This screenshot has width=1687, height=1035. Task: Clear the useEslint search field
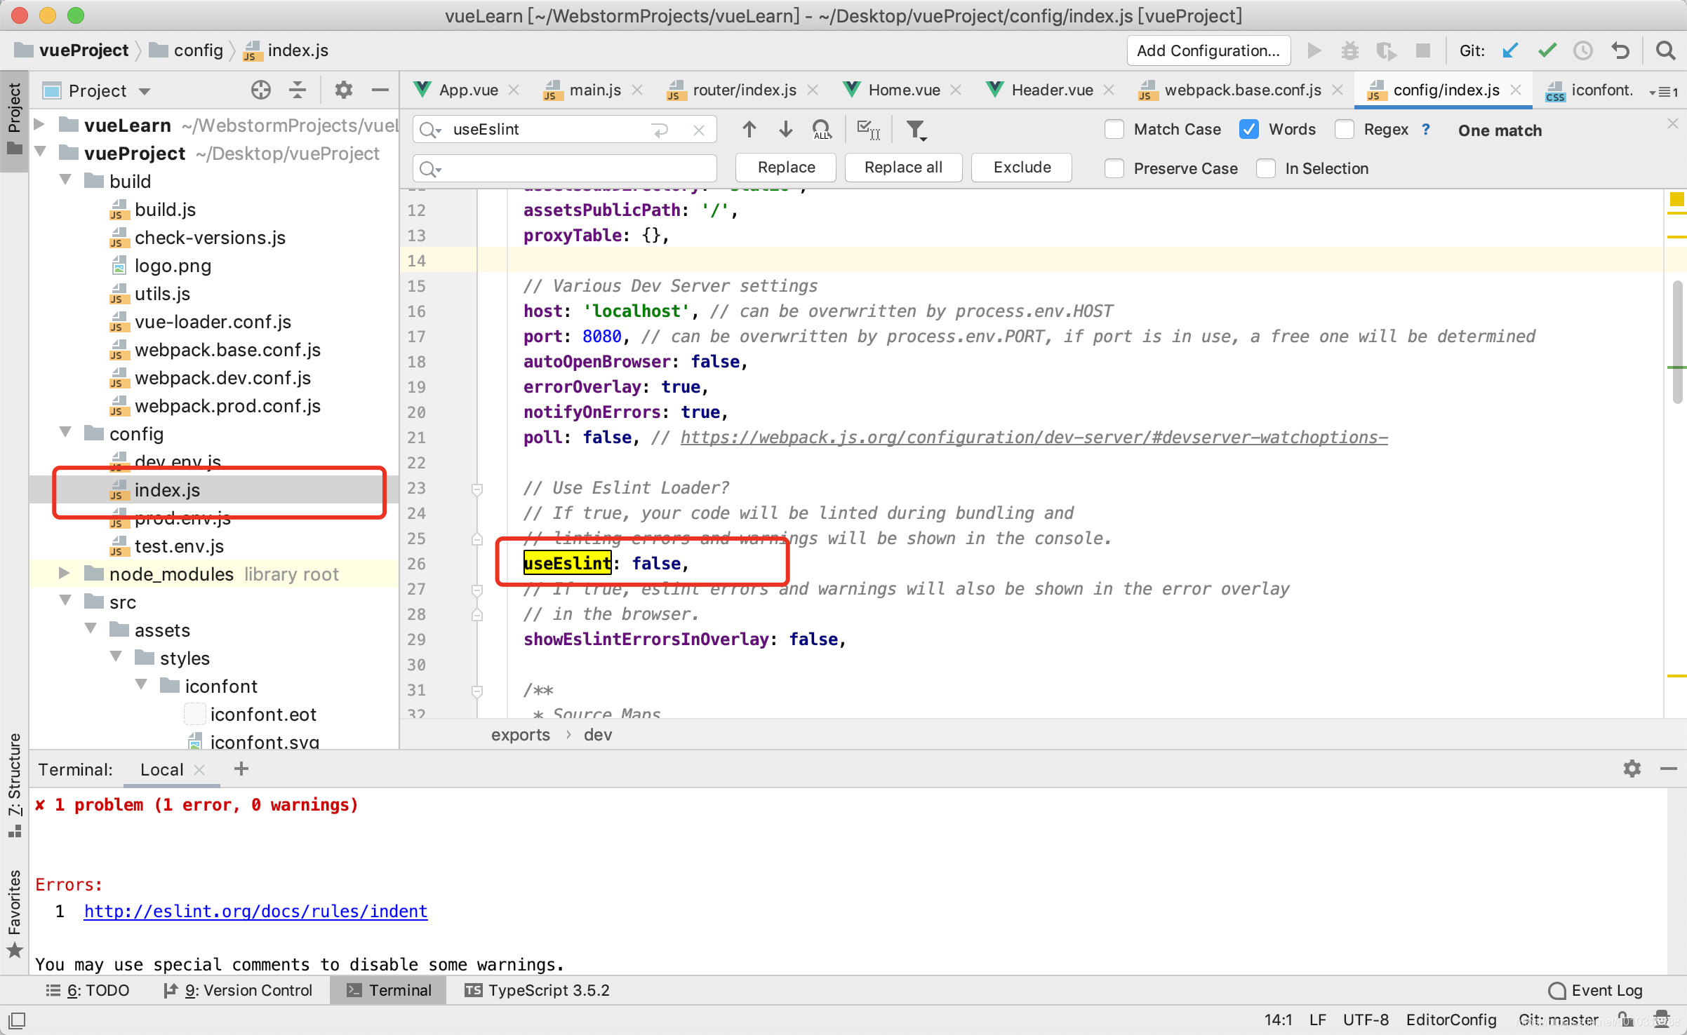(x=698, y=130)
